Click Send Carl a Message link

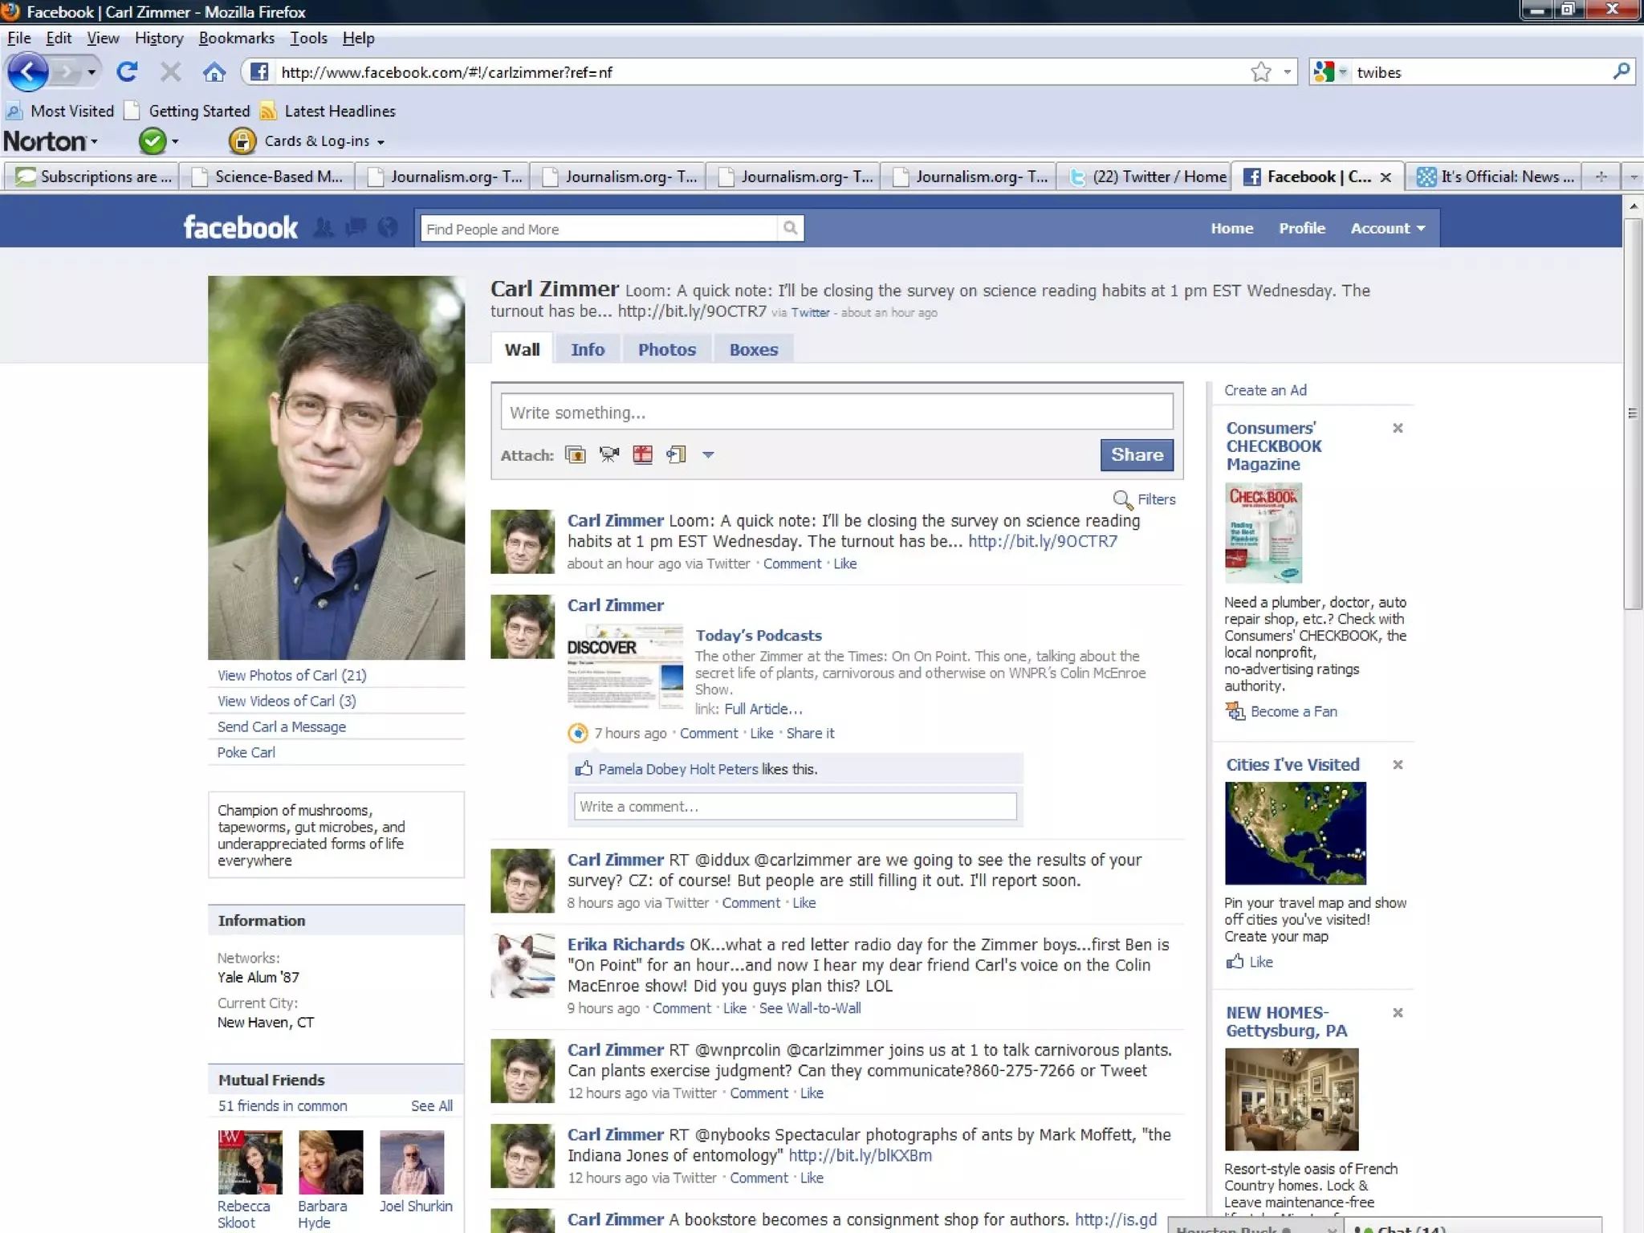[x=282, y=726]
